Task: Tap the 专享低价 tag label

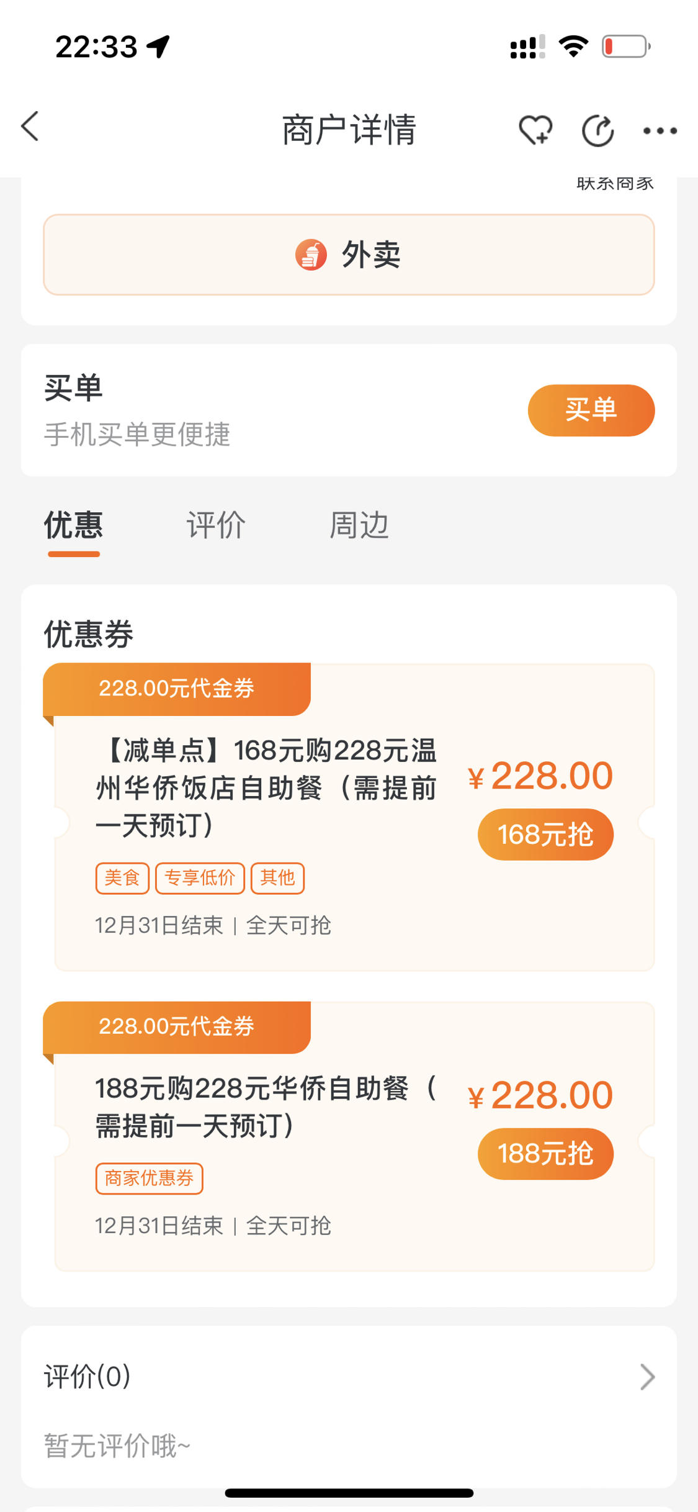Action: 200,878
